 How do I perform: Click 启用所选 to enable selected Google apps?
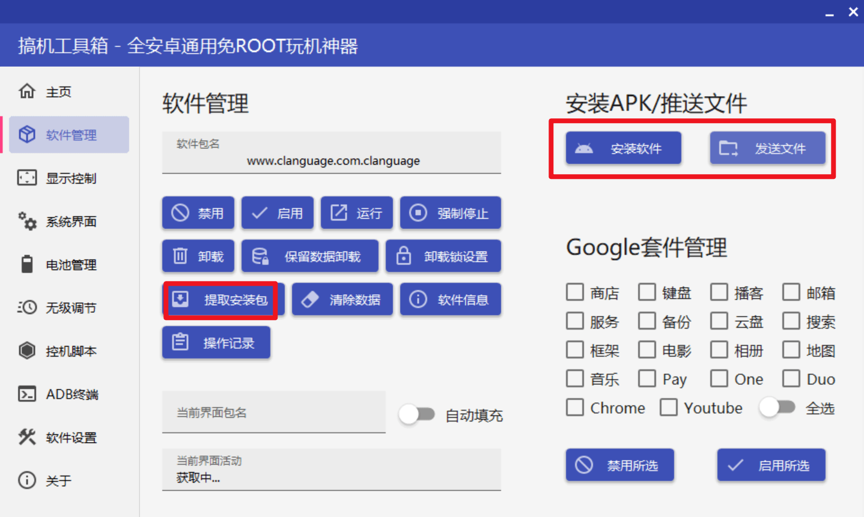[771, 465]
